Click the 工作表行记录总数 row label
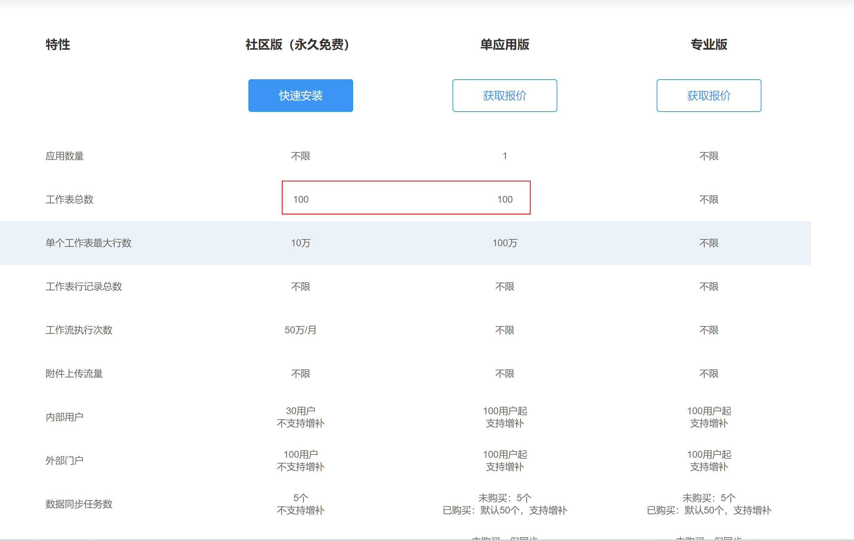854x541 pixels. click(84, 286)
